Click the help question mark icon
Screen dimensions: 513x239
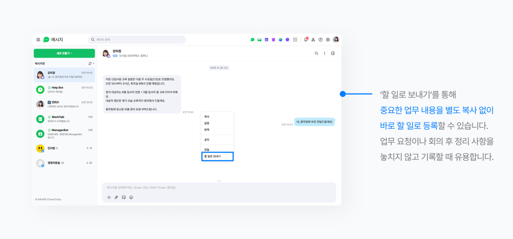click(x=320, y=39)
